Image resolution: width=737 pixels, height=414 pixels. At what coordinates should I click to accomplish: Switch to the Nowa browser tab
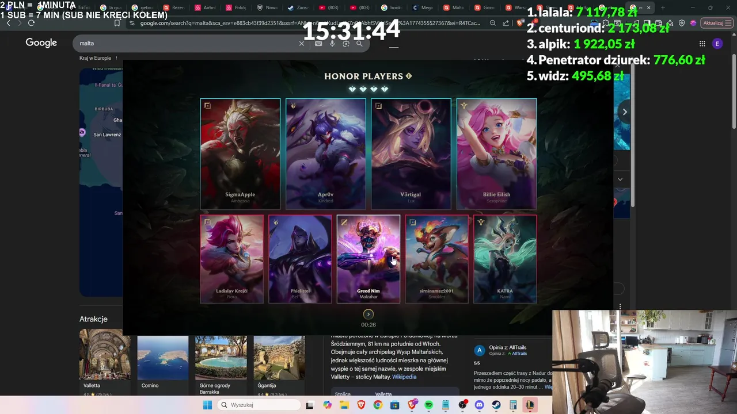[268, 8]
